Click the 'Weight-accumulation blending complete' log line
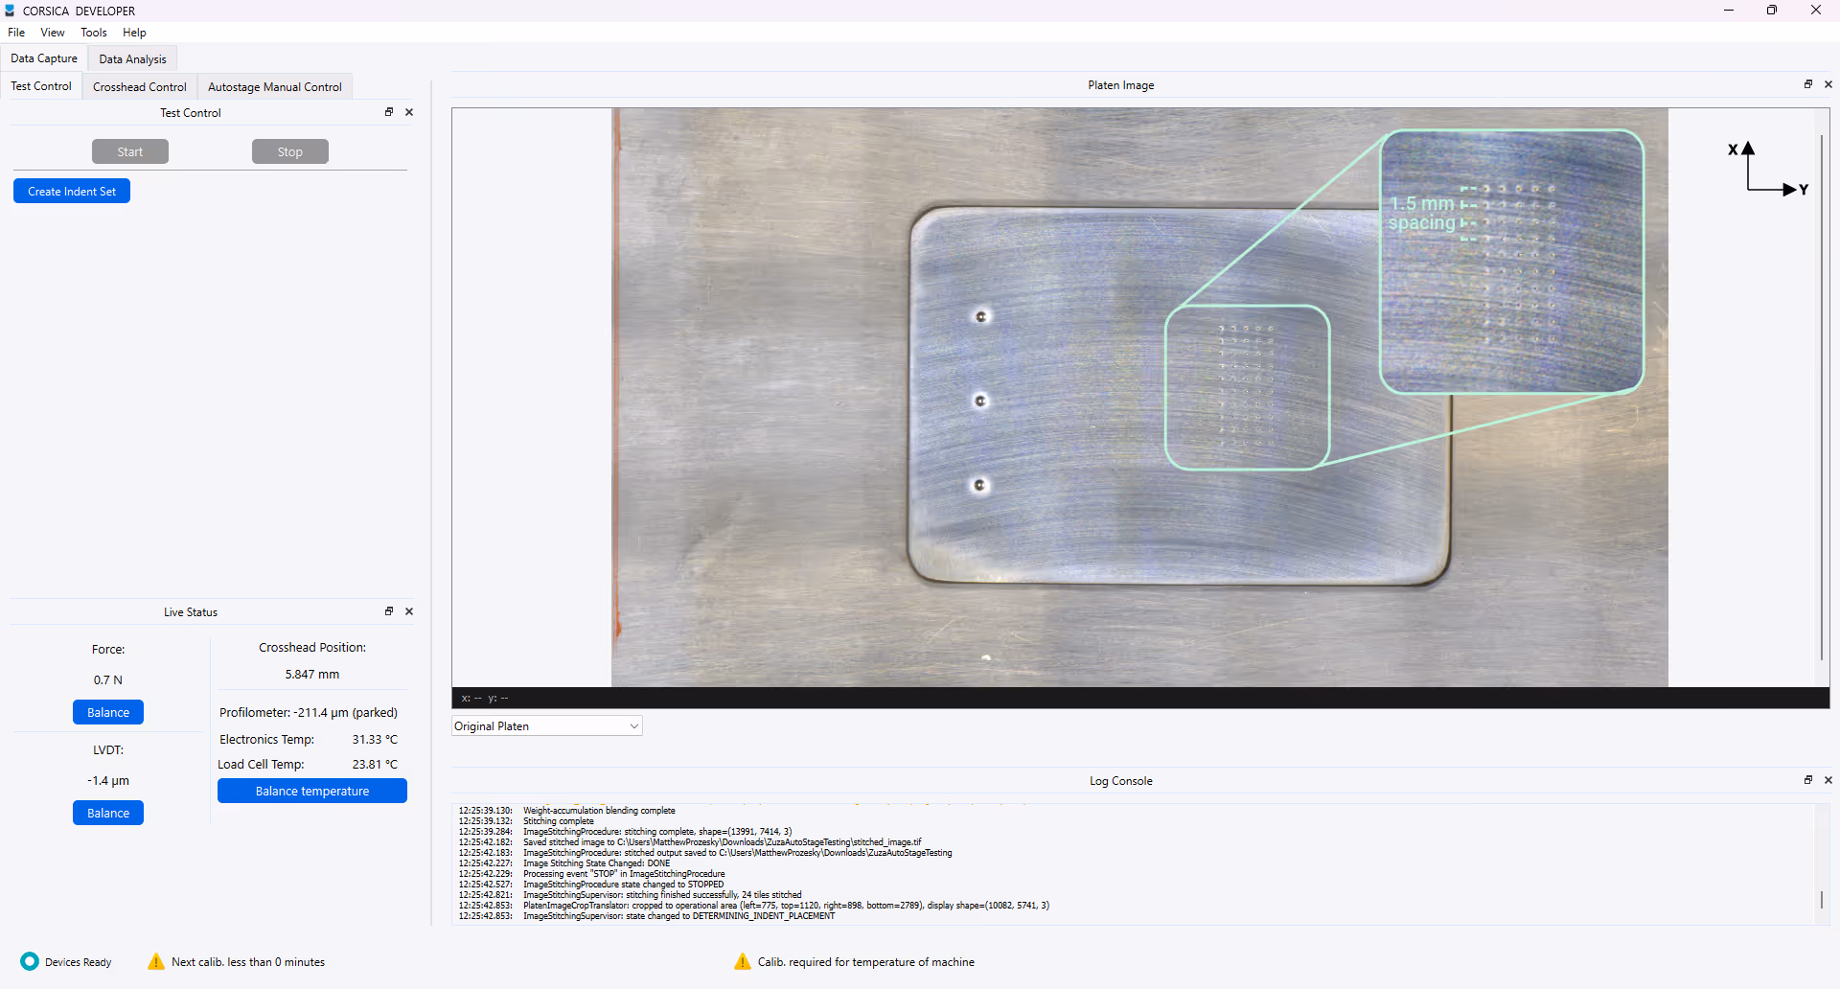 click(x=567, y=811)
